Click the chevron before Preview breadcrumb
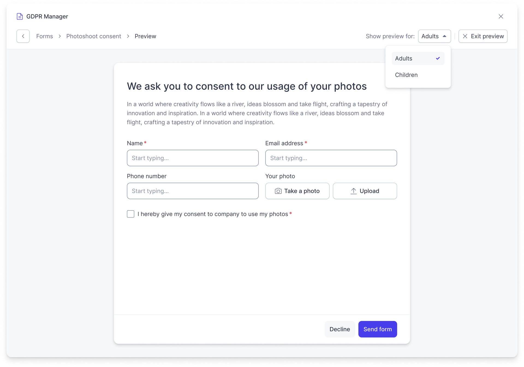 click(x=128, y=36)
